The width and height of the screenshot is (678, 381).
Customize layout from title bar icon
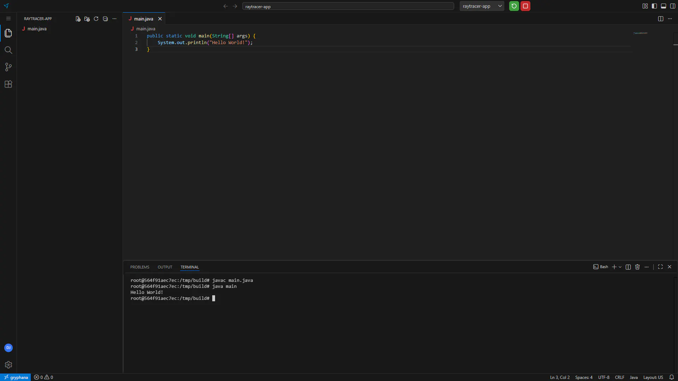645,6
